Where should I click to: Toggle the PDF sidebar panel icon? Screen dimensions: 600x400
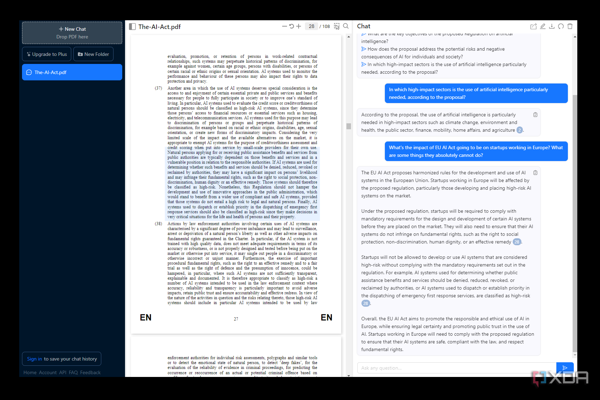click(132, 27)
